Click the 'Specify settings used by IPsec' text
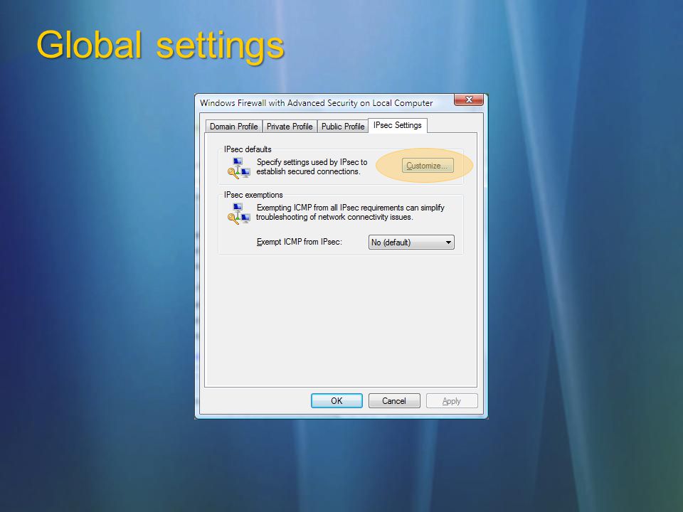This screenshot has width=683, height=512. (312, 166)
